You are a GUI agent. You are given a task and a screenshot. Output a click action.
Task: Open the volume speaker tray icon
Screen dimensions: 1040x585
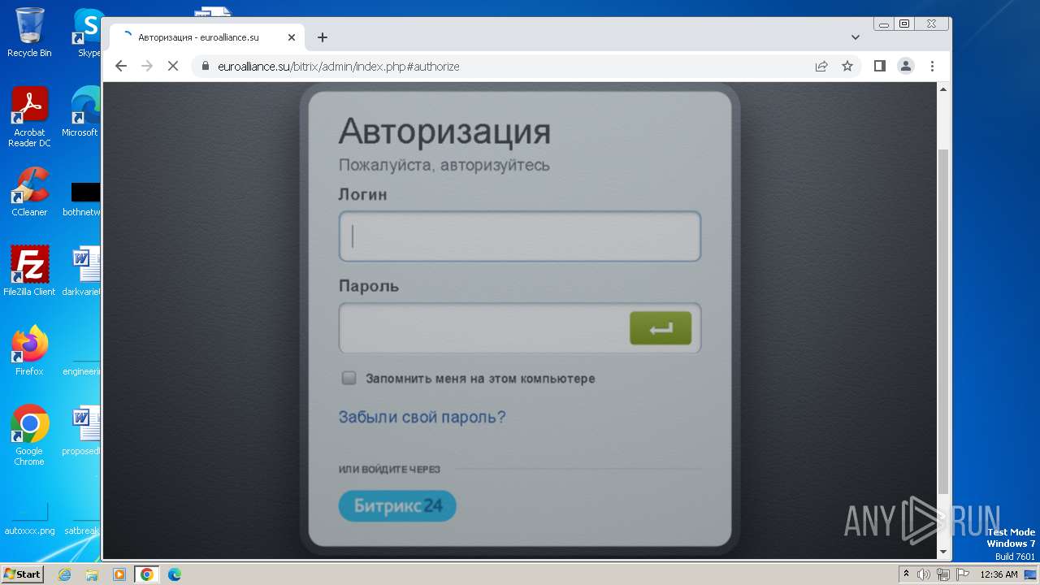click(924, 574)
